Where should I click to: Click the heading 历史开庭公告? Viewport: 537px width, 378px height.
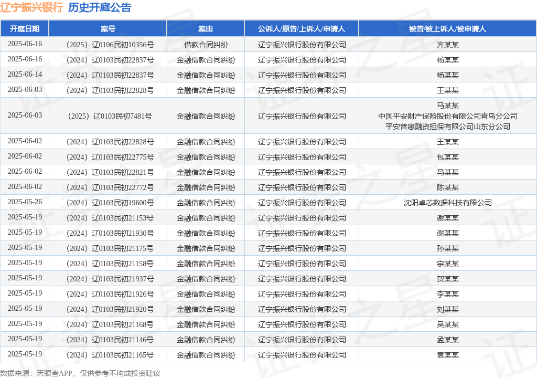point(100,7)
